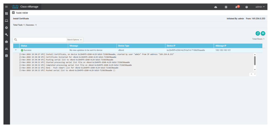Open the task list clipboard icon
Image resolution: width=271 pixels, height=128 pixels.
[226, 7]
